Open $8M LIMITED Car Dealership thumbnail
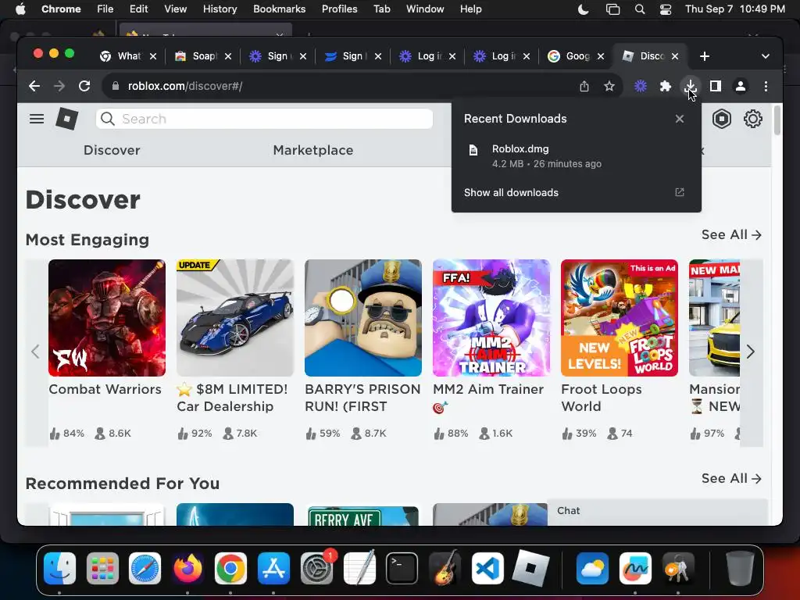The width and height of the screenshot is (800, 600). (x=234, y=318)
